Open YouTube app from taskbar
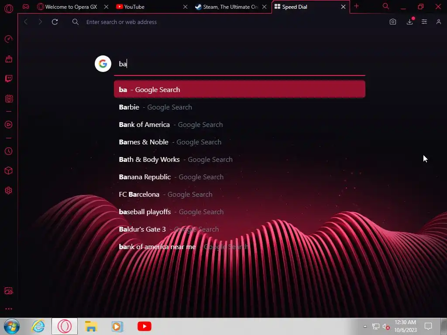 (x=144, y=326)
